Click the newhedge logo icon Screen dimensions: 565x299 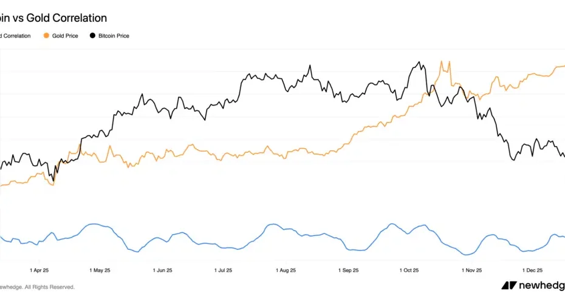(508, 285)
